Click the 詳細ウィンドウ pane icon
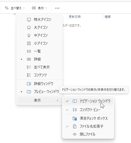 coord(29,84)
